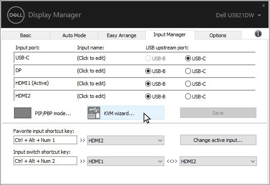This screenshot has height=185, width=270.
Task: Open the Dell U3821DW monitor dropdown
Action: (x=239, y=15)
